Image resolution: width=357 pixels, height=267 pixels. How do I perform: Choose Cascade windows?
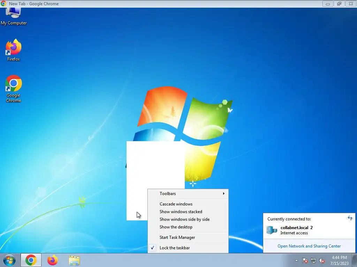click(188, 204)
